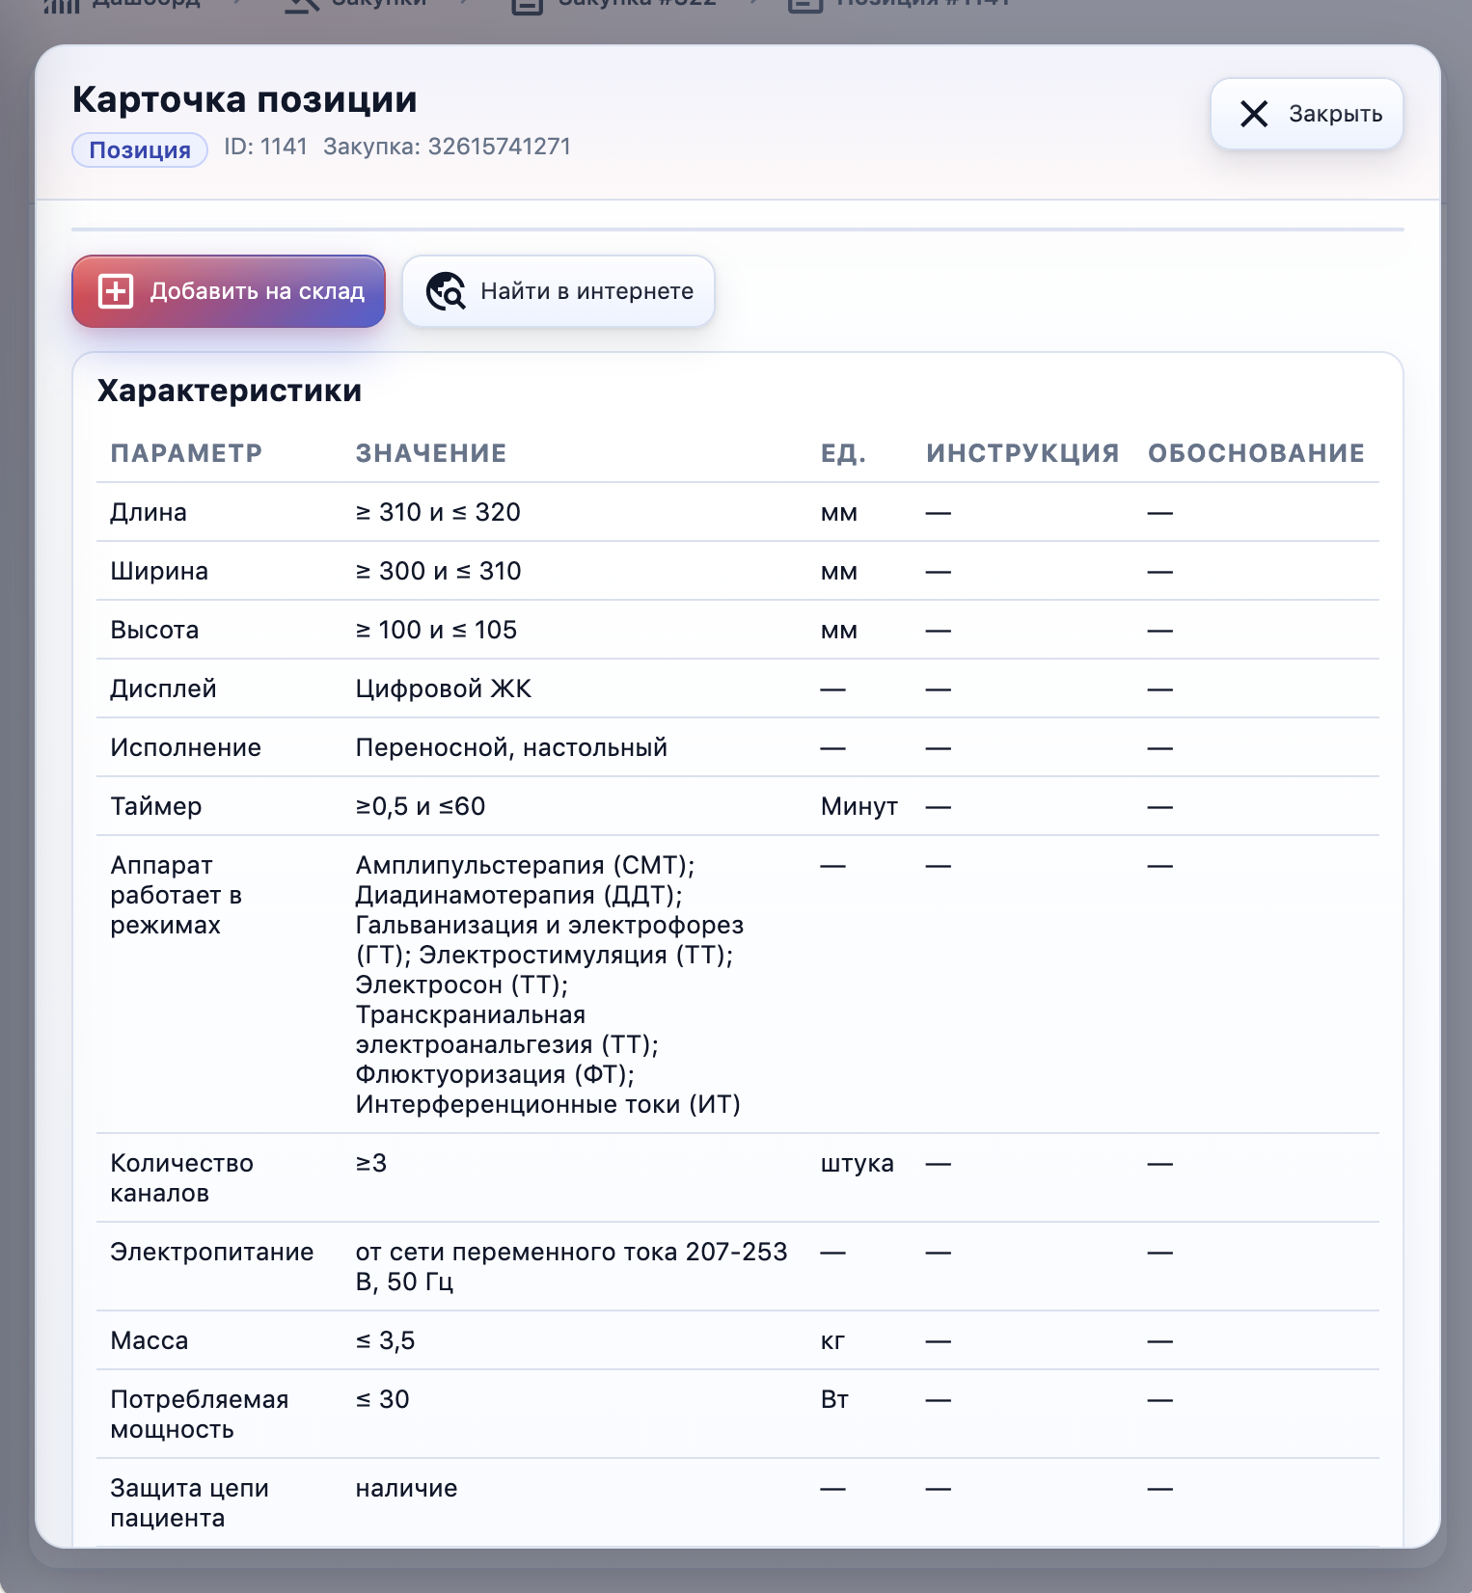
Task: Click the 'Амплипульстерапия (СМТ)' modes value
Action: click(550, 985)
